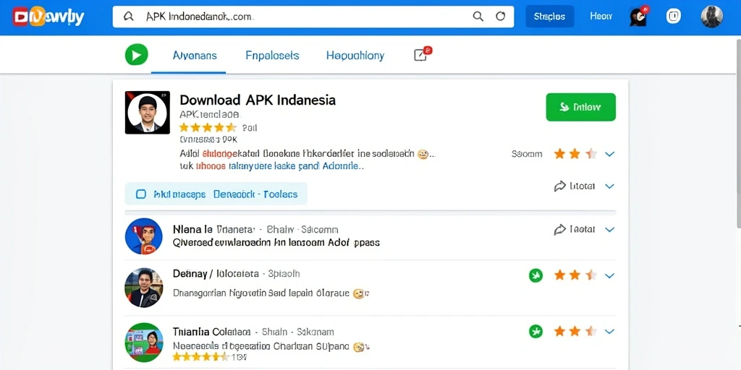
Task: Open the notifications avatar with red badge
Action: (638, 17)
